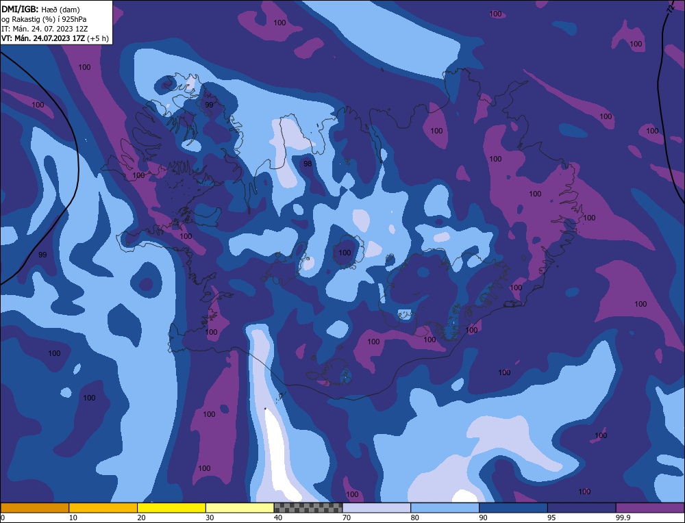Click the checkered 40–70 legend swatch
Image resolution: width=685 pixels, height=523 pixels.
308,507
